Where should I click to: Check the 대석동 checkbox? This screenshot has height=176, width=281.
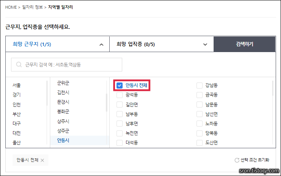(x=120, y=143)
